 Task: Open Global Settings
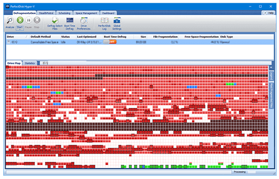coord(117,23)
